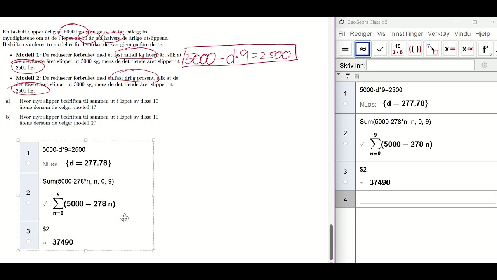Viewport: 497px width, 280px height.
Task: Click the T text-mode style bar button
Action: point(348,76)
